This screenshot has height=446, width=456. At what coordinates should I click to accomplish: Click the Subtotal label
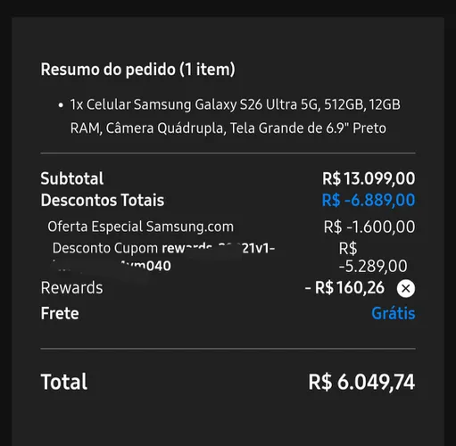pyautogui.click(x=72, y=178)
